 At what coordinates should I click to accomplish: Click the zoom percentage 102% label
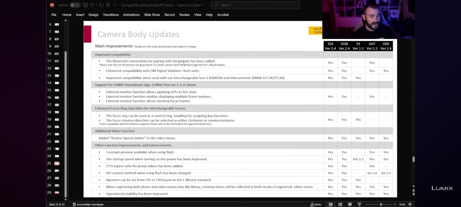point(402,204)
